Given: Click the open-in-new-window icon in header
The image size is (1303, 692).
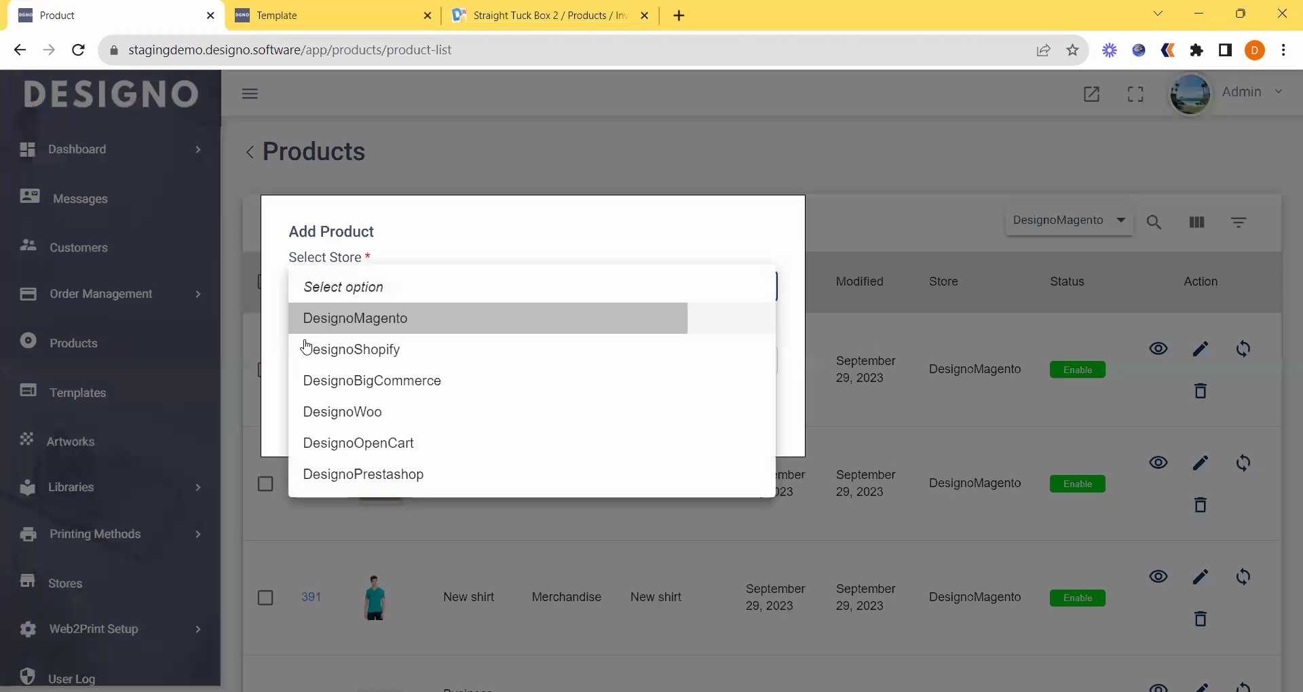Looking at the screenshot, I should (1091, 94).
